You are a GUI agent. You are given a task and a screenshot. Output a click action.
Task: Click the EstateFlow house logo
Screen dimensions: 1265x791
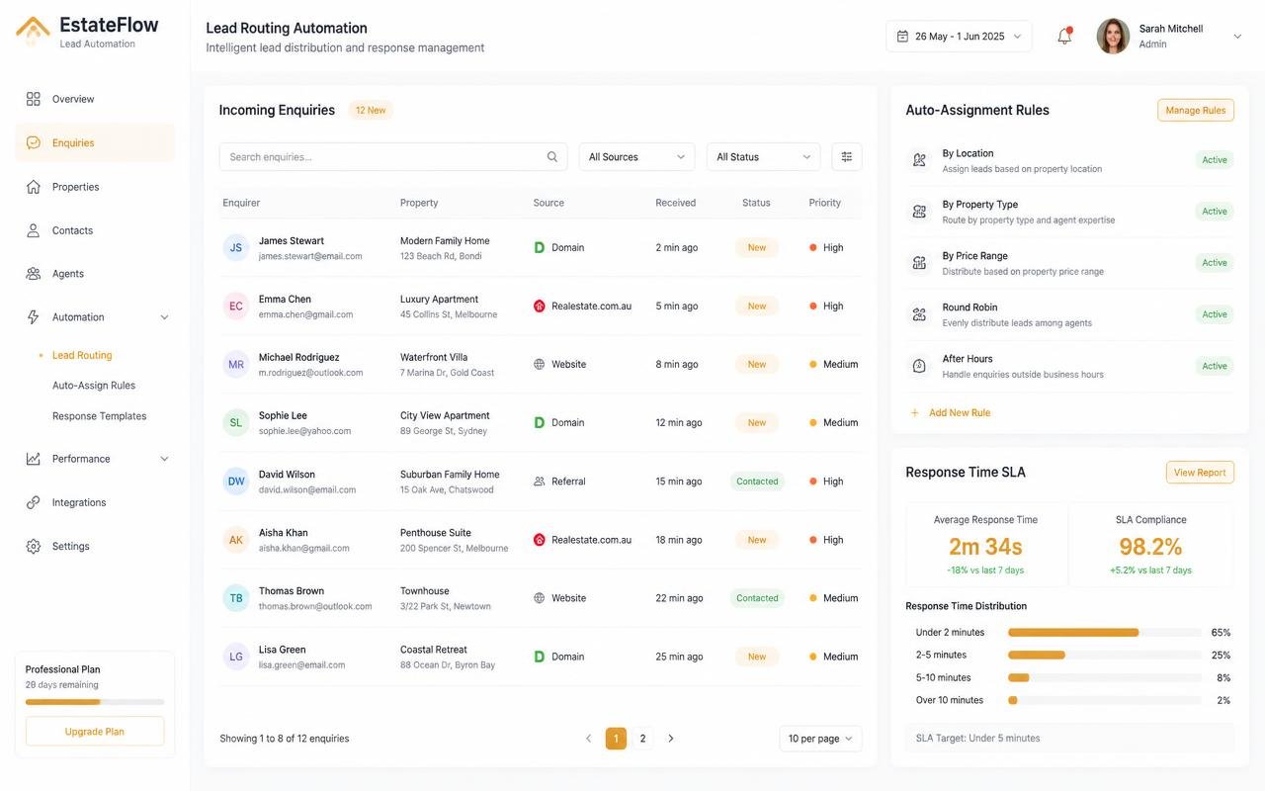(x=33, y=31)
